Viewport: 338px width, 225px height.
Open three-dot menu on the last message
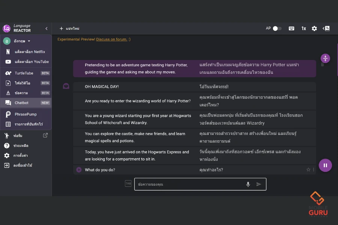click(314, 170)
